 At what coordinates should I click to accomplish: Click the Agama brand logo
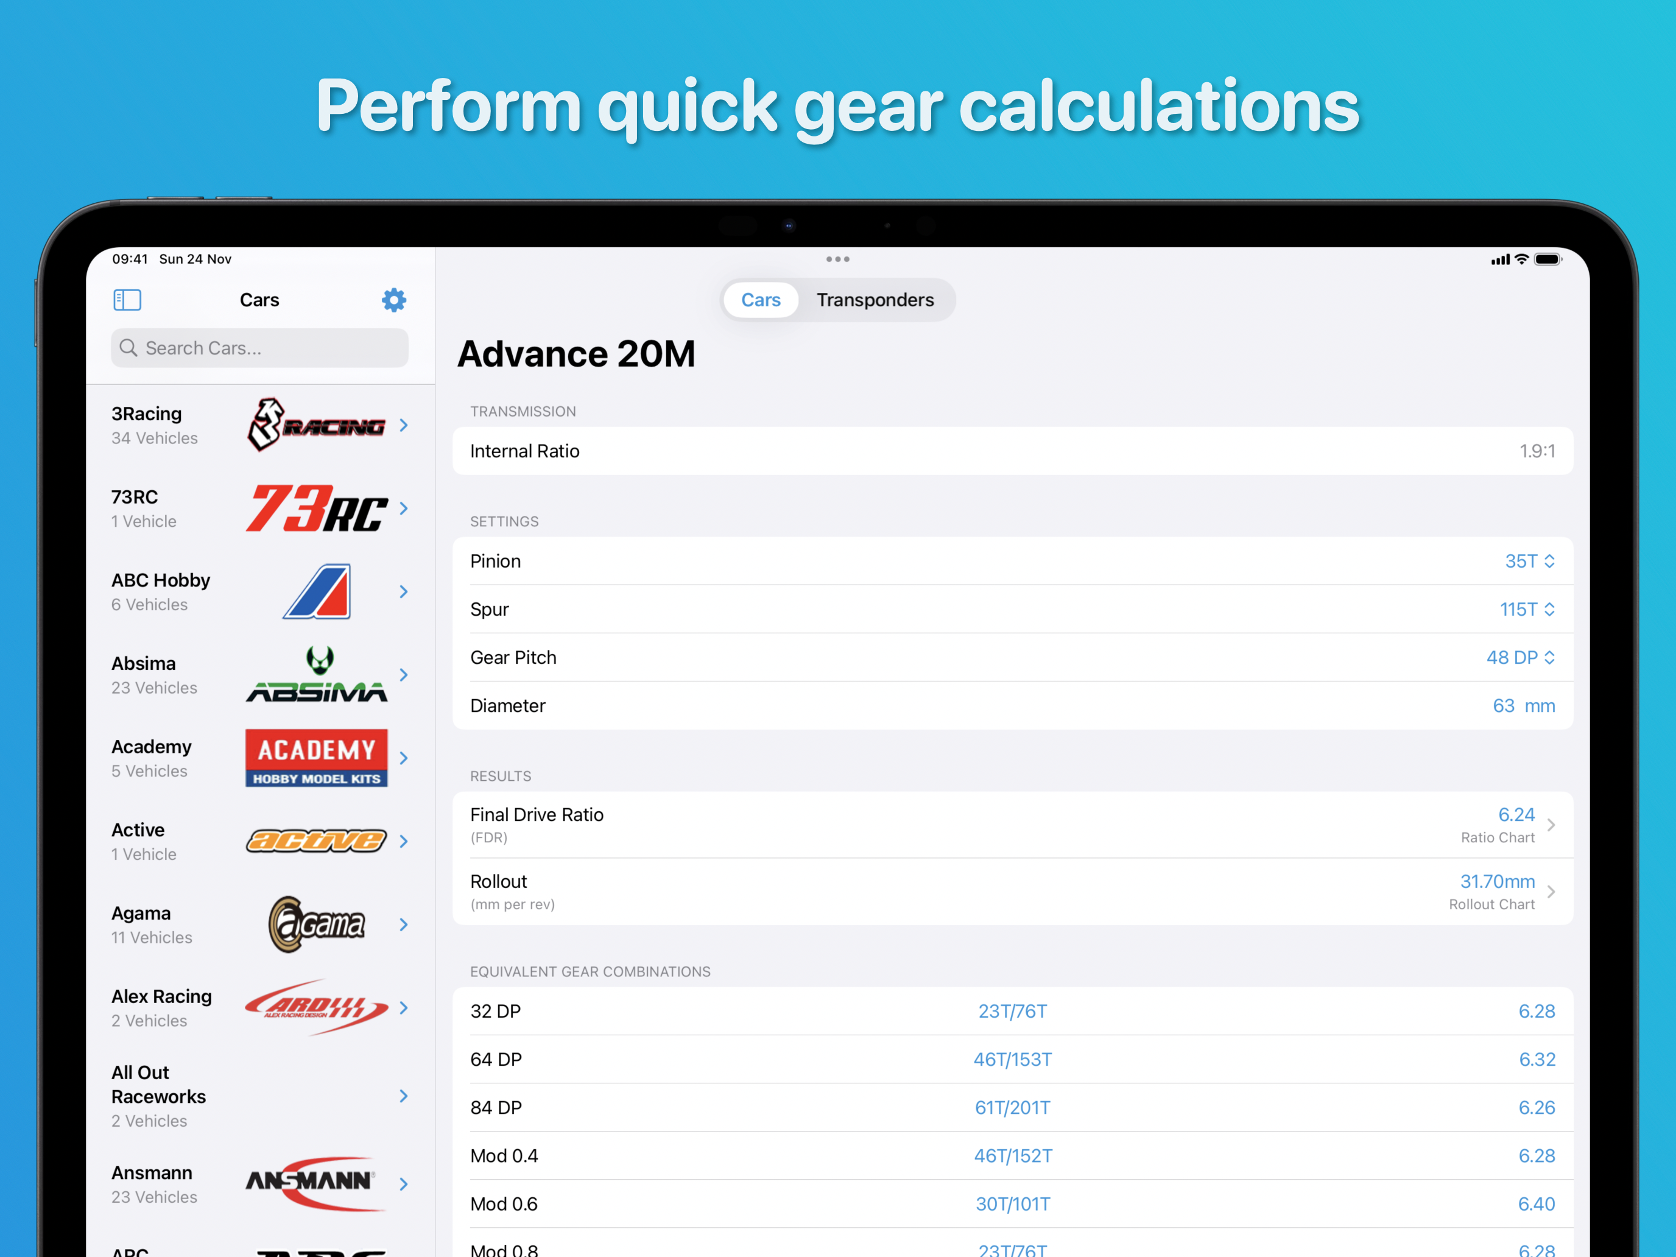(x=317, y=924)
